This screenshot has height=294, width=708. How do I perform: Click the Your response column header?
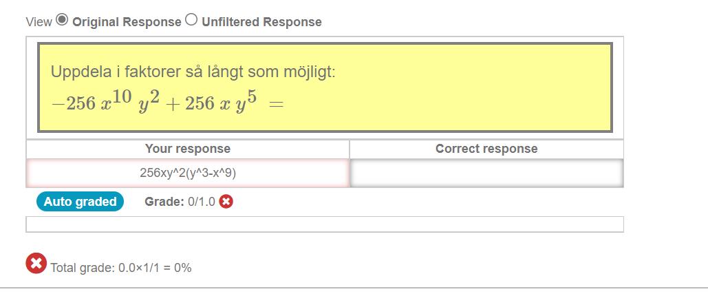(x=188, y=149)
